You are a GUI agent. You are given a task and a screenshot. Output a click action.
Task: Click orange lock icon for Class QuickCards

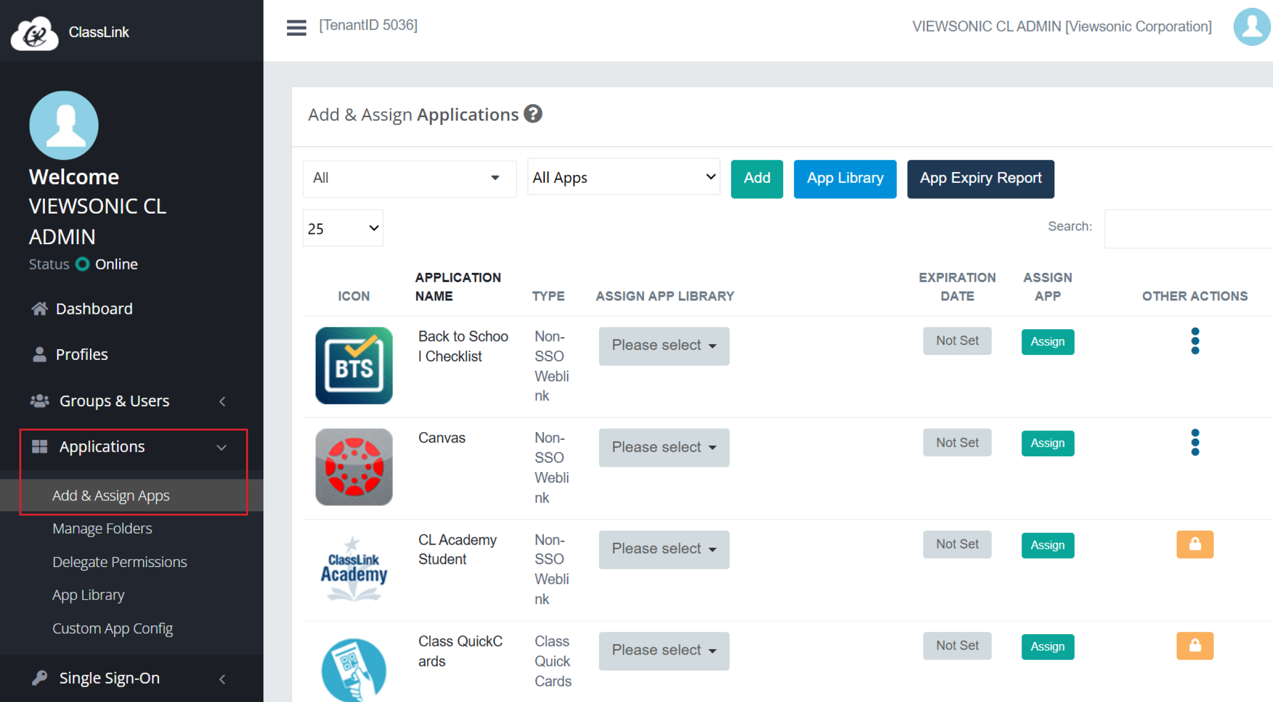pyautogui.click(x=1194, y=646)
